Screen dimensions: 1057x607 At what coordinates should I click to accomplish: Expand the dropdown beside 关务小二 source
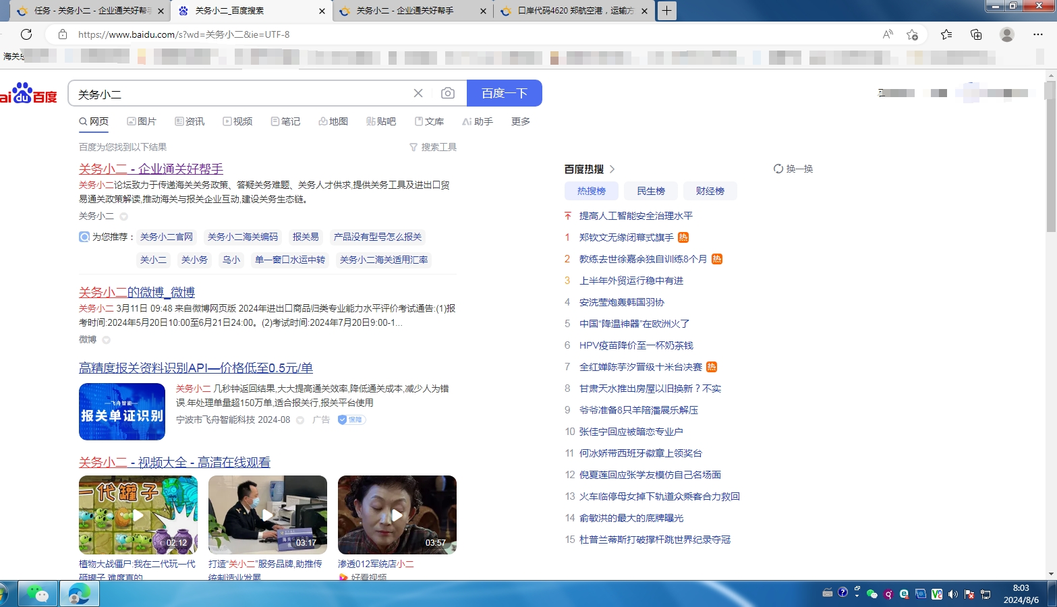tap(123, 216)
